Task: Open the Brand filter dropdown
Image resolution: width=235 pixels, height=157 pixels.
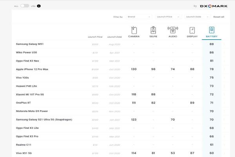Action: [139, 17]
